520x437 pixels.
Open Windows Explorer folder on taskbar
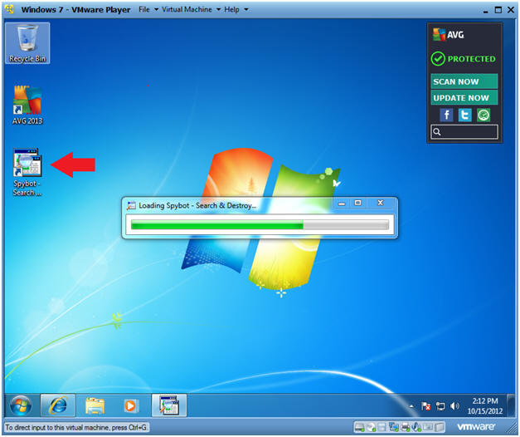coord(95,405)
